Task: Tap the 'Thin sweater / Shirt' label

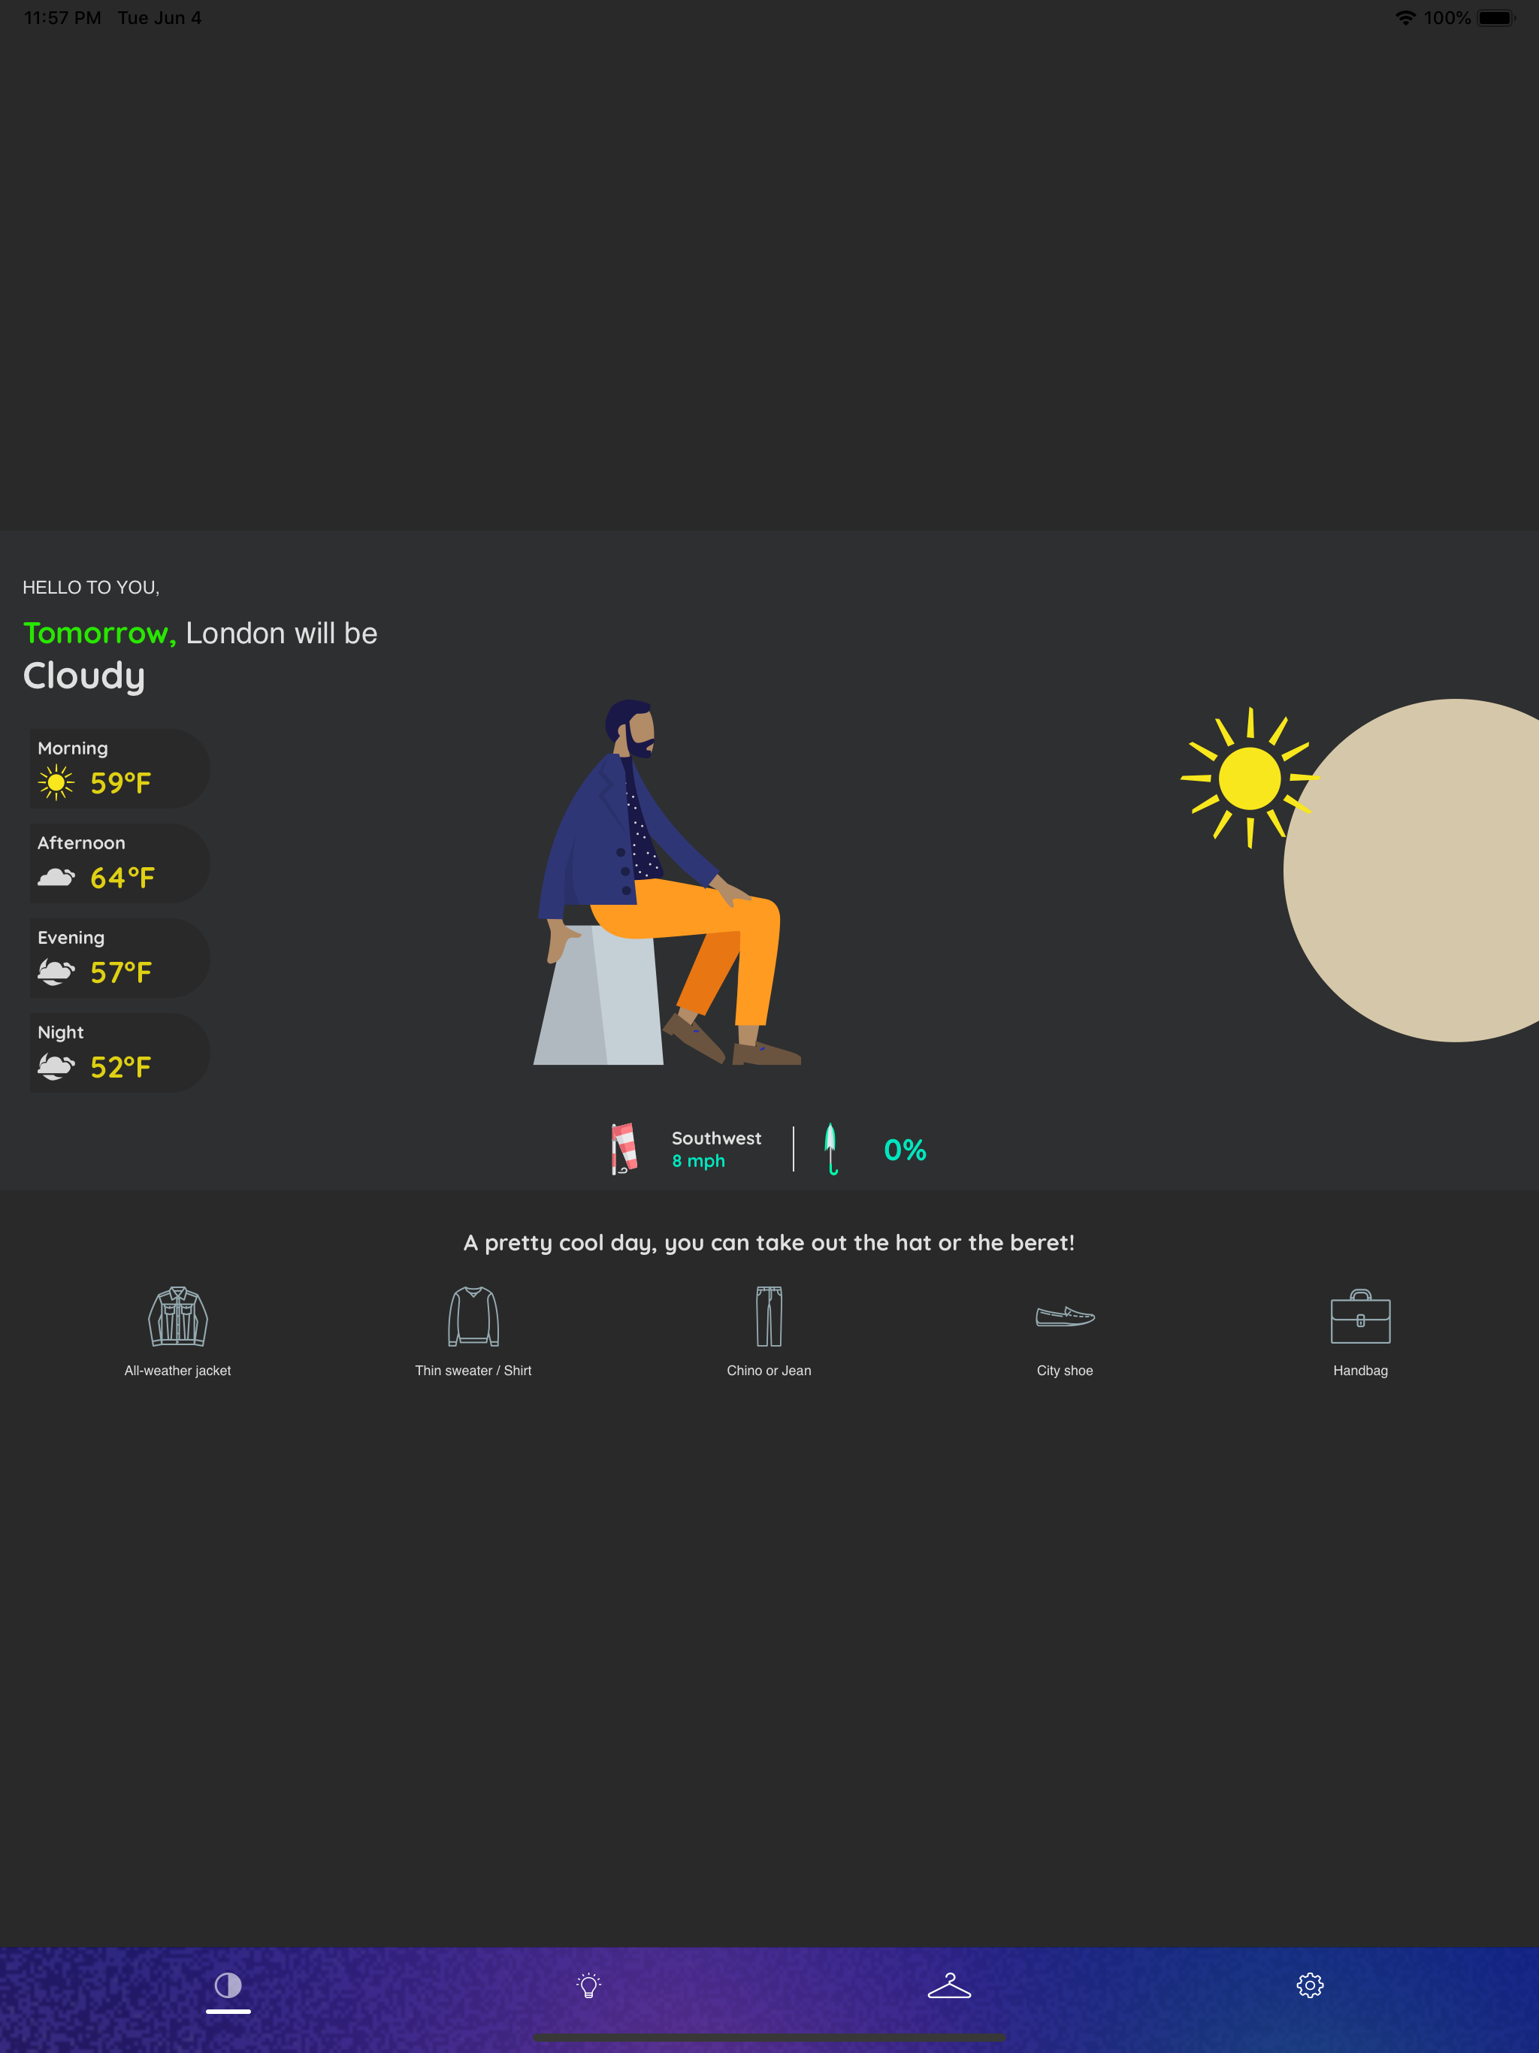Action: coord(473,1371)
